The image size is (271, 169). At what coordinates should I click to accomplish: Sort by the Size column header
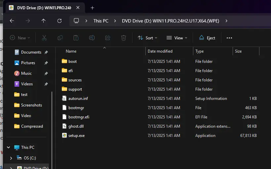pyautogui.click(x=238, y=51)
